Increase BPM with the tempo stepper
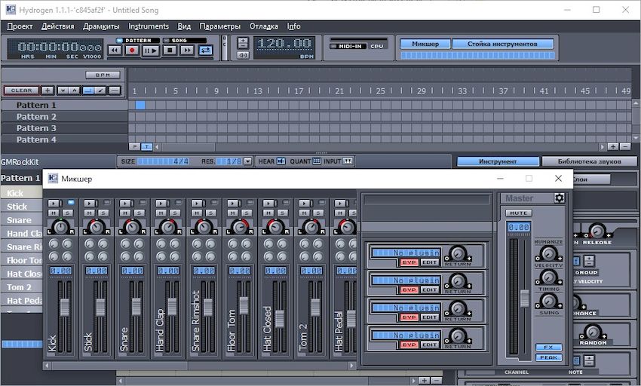641x386 pixels. [x=243, y=42]
